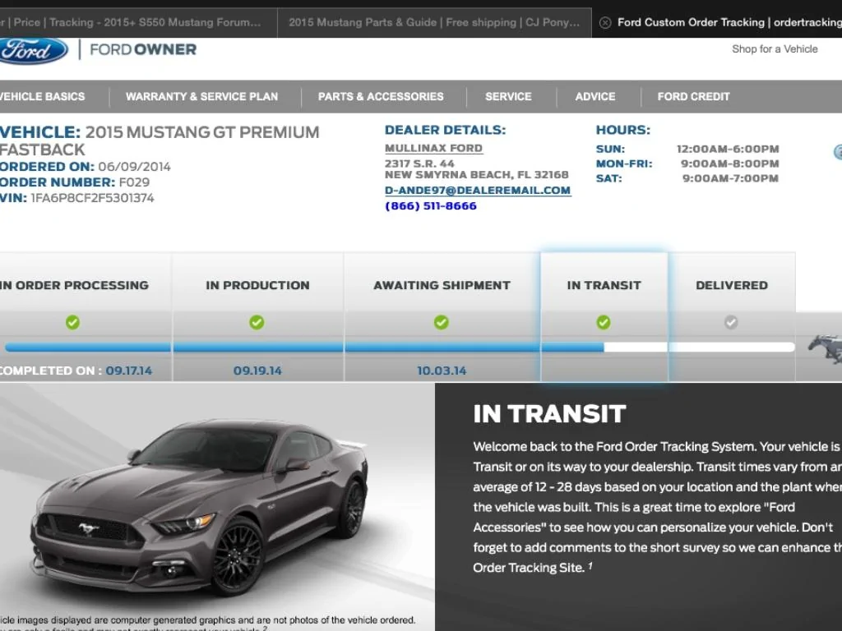Click the green checkmark under In Order Processing
Screen dimensions: 842x631
point(72,322)
